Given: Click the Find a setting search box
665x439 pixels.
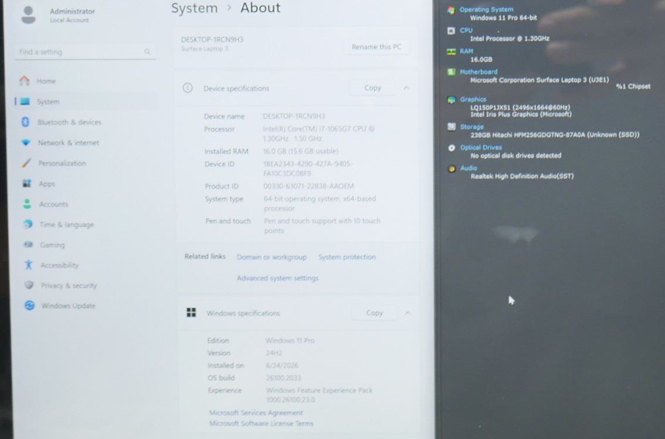Looking at the screenshot, I should tap(85, 52).
